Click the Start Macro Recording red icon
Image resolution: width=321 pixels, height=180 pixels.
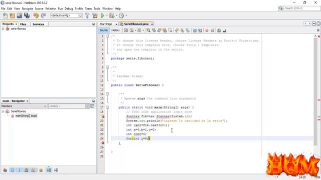click(207, 30)
